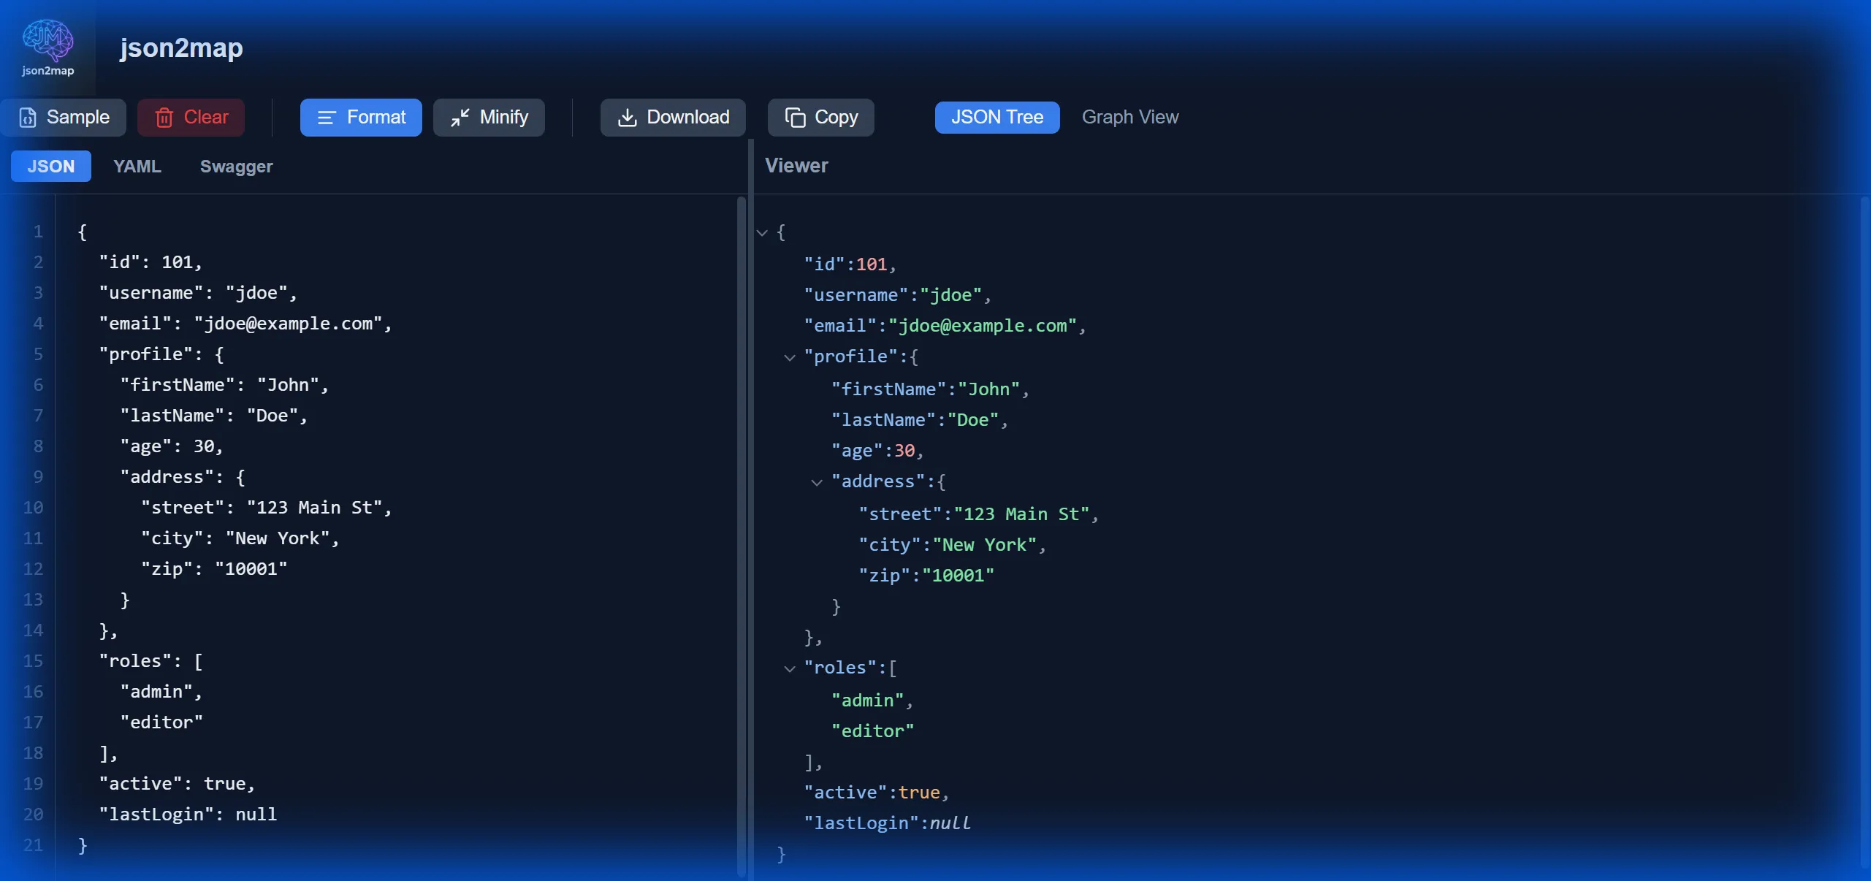Load sample JSON via the Sample document icon
The image size is (1871, 881).
click(x=28, y=117)
